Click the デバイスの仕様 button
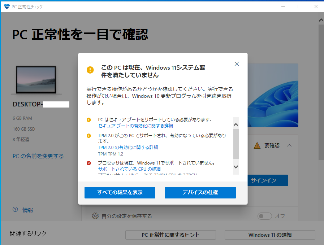The image size is (324, 245). pyautogui.click(x=200, y=193)
